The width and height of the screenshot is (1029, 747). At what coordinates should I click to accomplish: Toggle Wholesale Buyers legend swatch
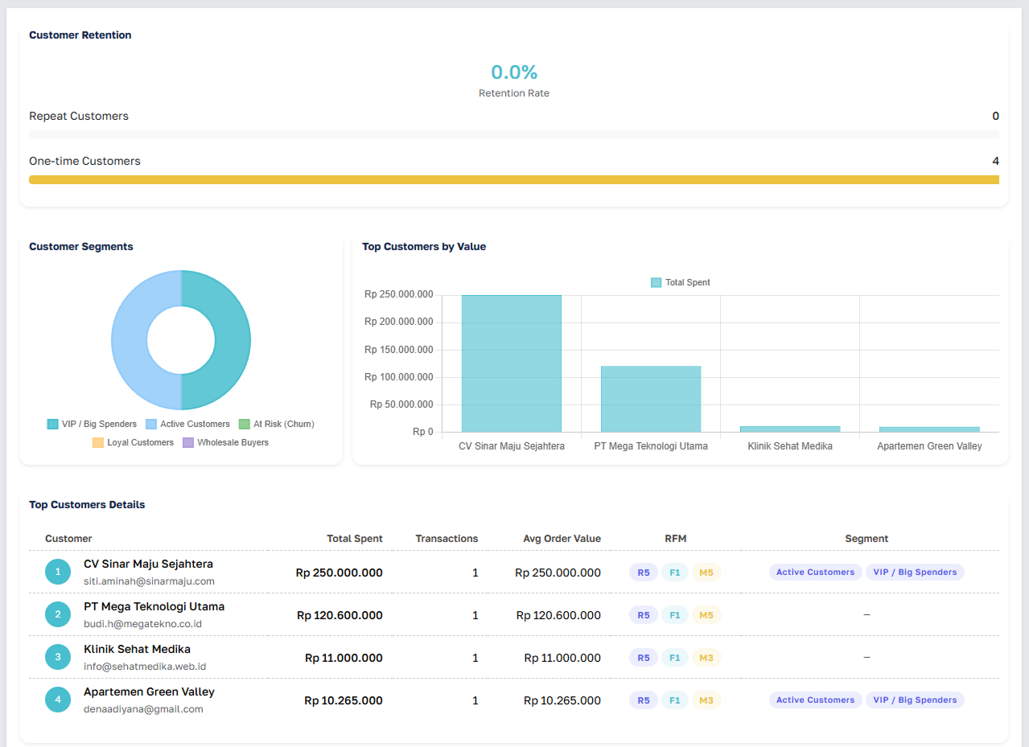coord(188,442)
